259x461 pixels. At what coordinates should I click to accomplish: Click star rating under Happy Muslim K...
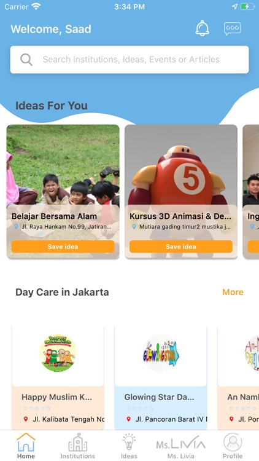[x=37, y=408]
